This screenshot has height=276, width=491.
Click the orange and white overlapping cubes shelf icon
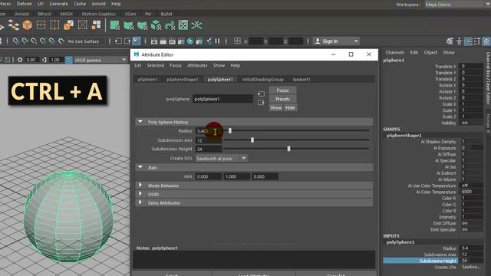[68, 25]
